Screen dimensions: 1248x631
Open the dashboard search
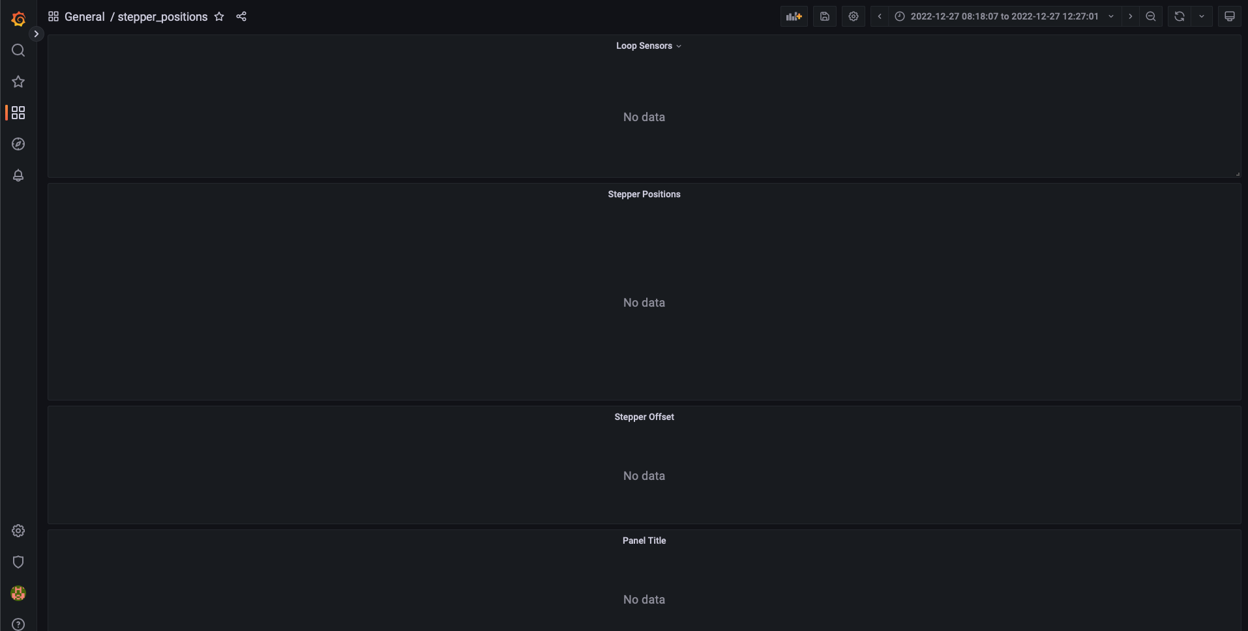tap(18, 50)
